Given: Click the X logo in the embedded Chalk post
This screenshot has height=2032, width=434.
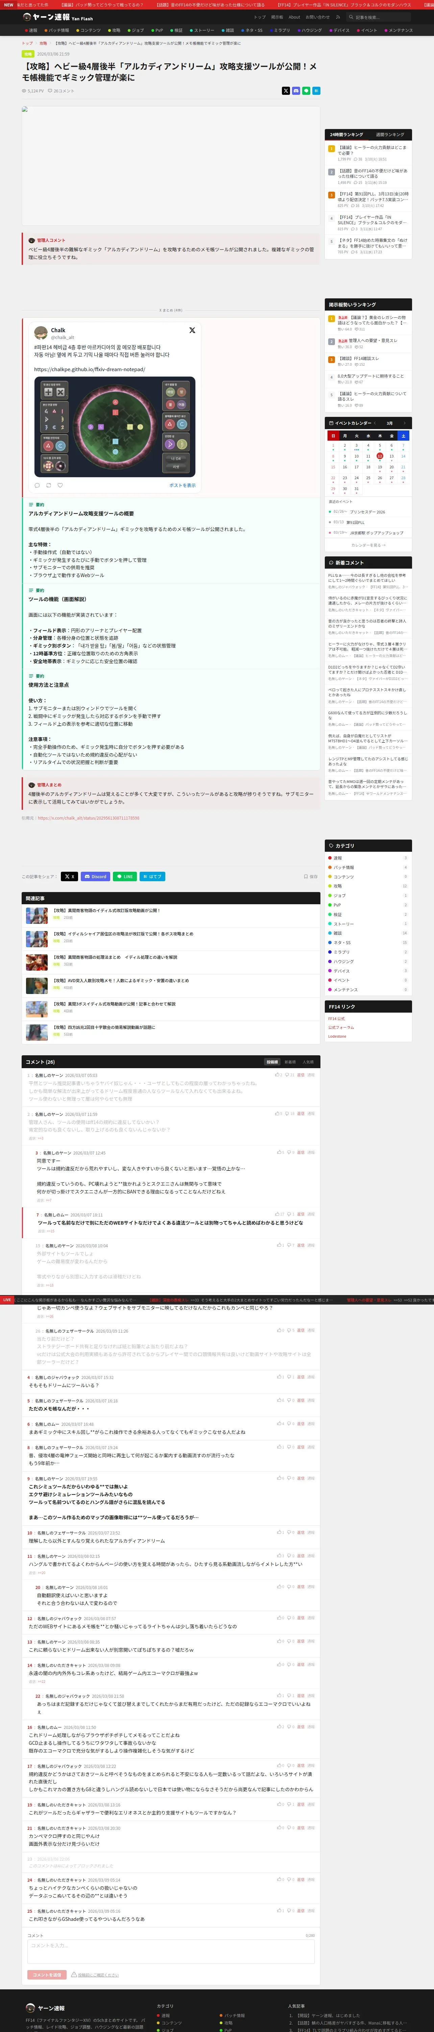Looking at the screenshot, I should tap(192, 331).
